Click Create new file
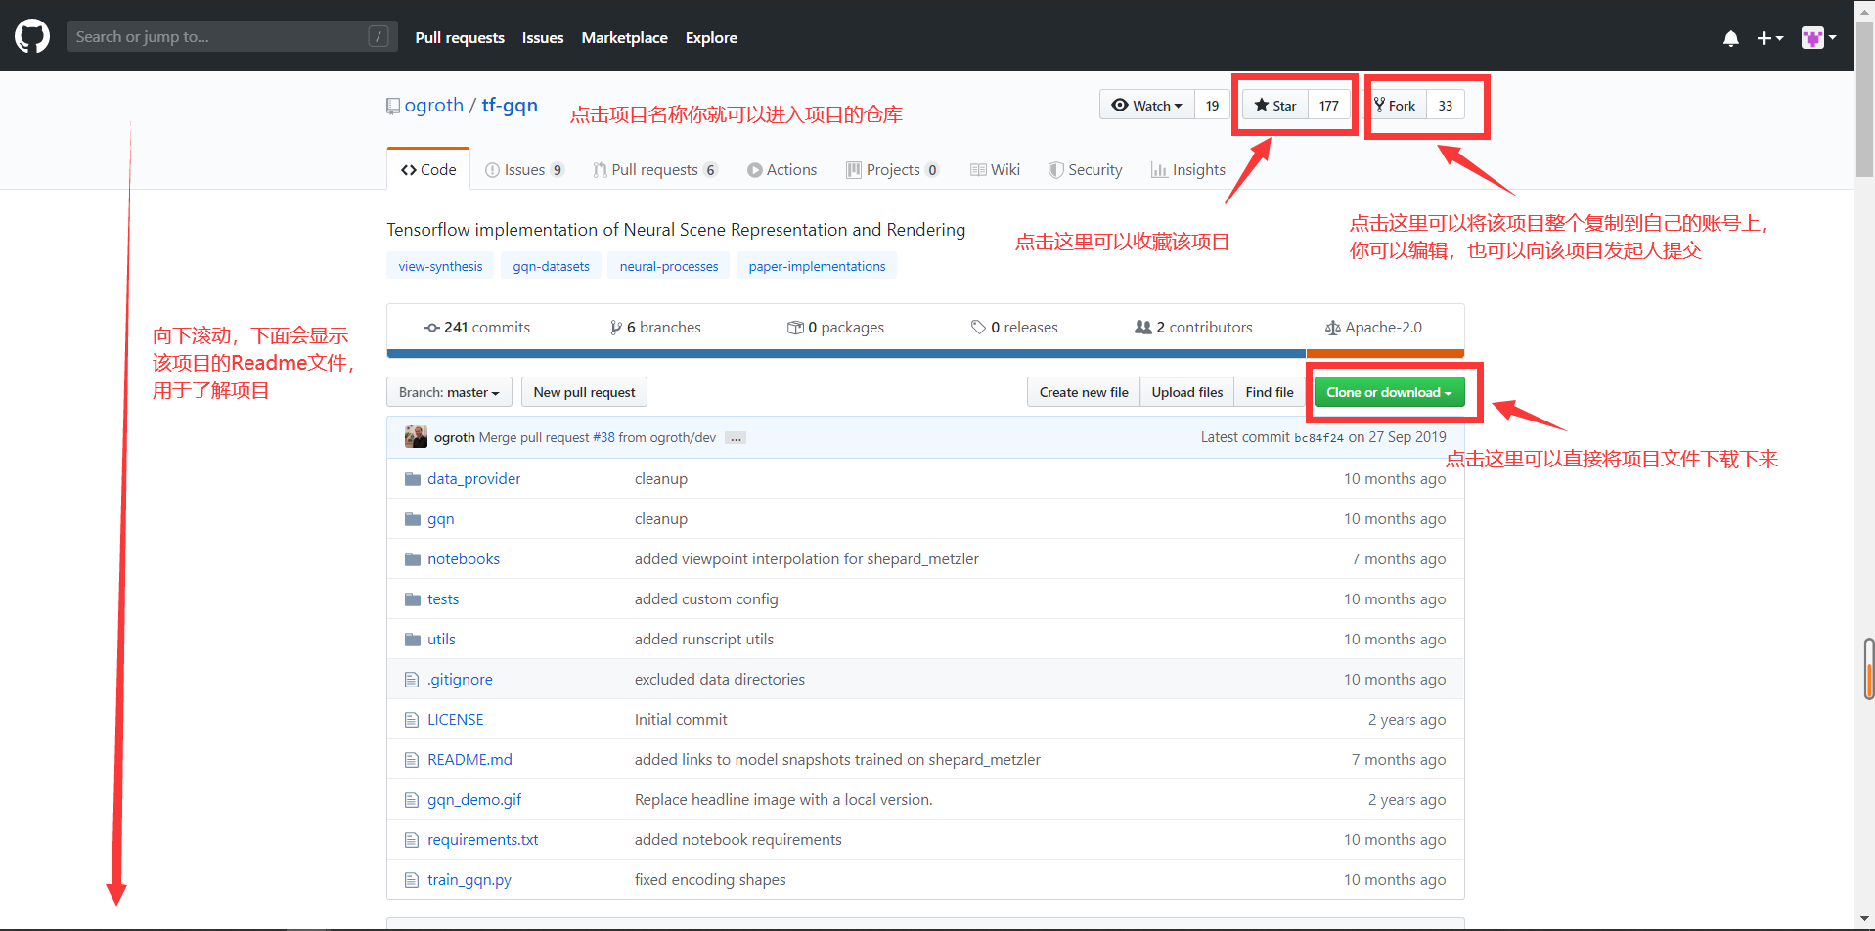 (1084, 392)
